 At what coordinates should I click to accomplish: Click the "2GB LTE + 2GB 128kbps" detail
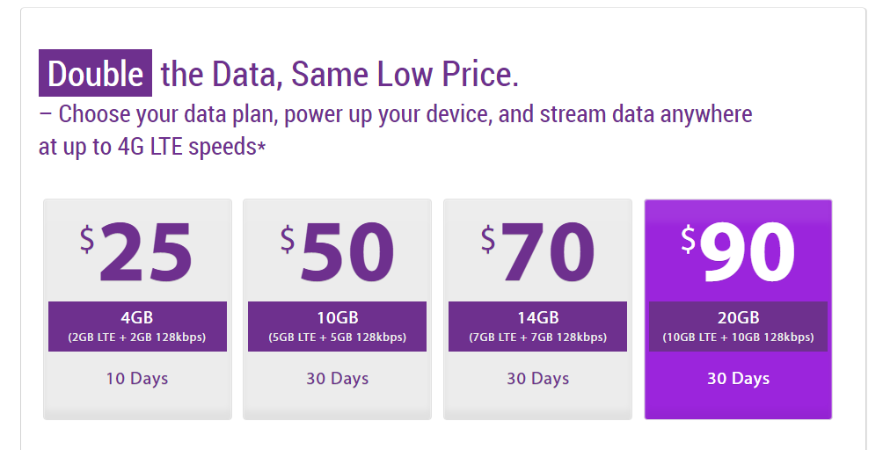tap(137, 337)
